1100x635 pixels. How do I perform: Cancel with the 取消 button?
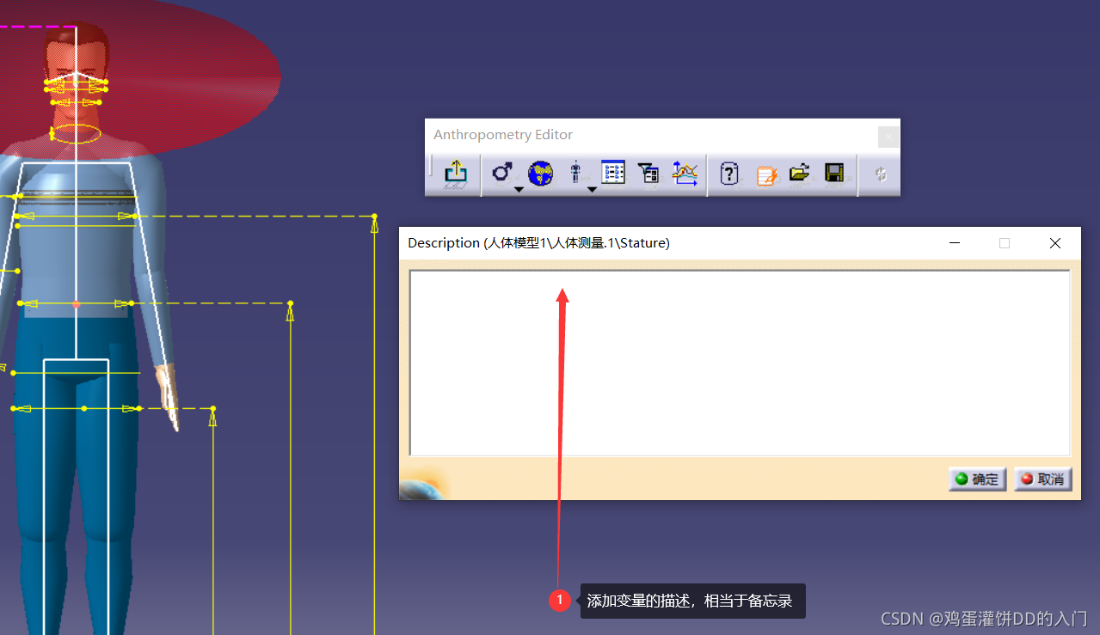(1043, 479)
